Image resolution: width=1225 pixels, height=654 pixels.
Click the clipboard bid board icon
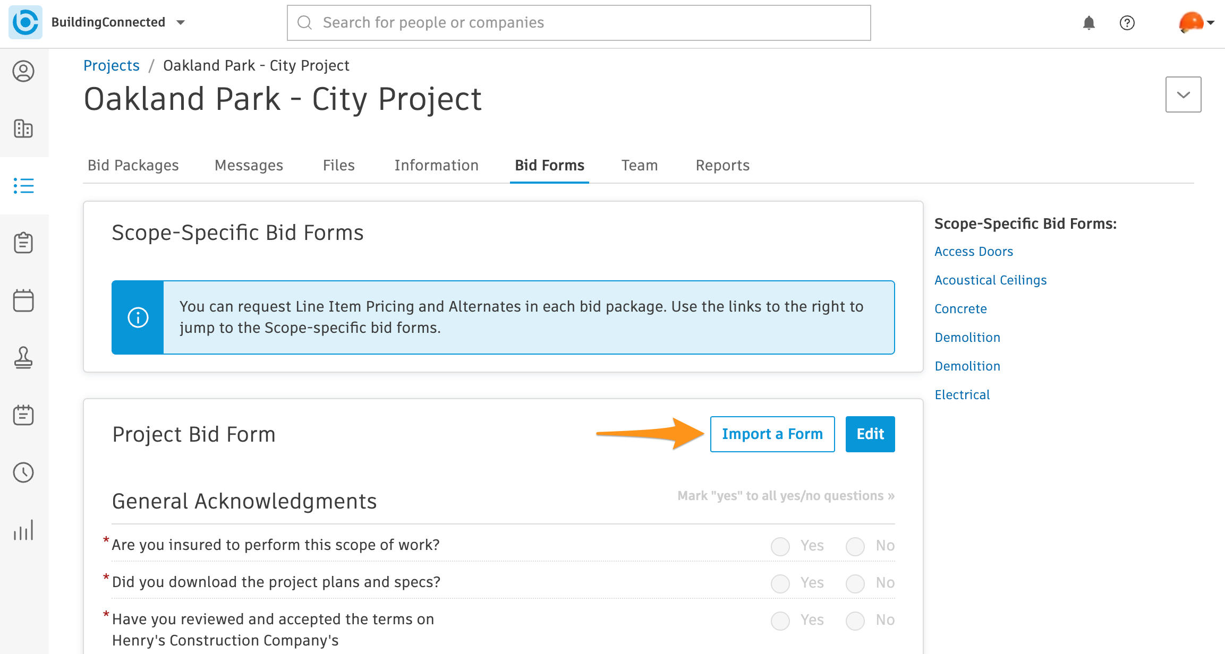pyautogui.click(x=23, y=243)
